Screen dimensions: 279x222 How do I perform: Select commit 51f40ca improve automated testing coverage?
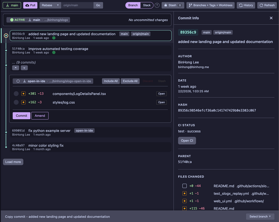coord(91,50)
